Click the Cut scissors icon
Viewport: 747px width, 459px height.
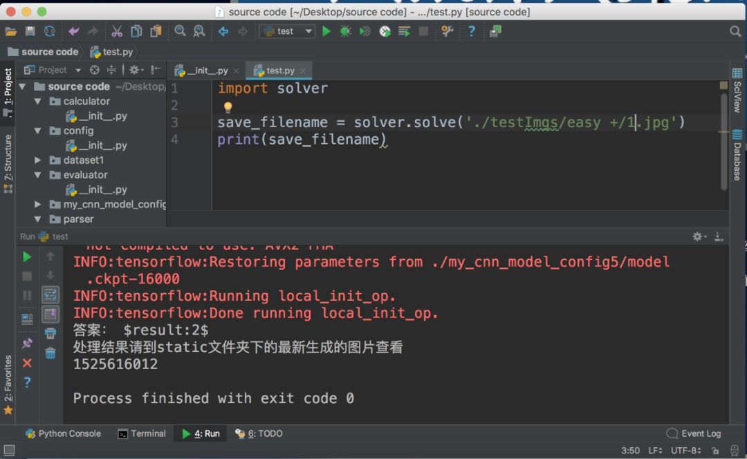pos(117,31)
